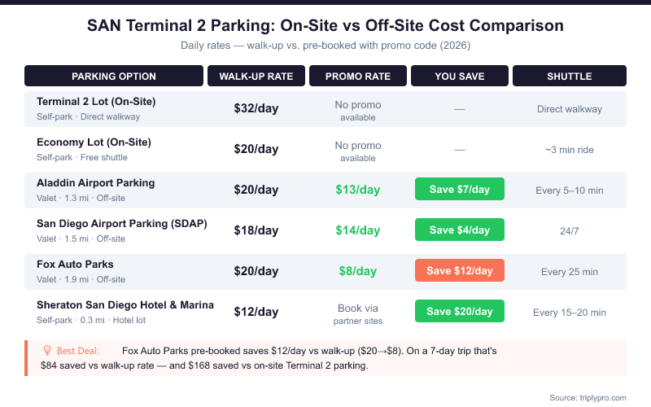
Task: Select the Terminal 2 Lot (On-Site) row title
Action: click(x=96, y=102)
